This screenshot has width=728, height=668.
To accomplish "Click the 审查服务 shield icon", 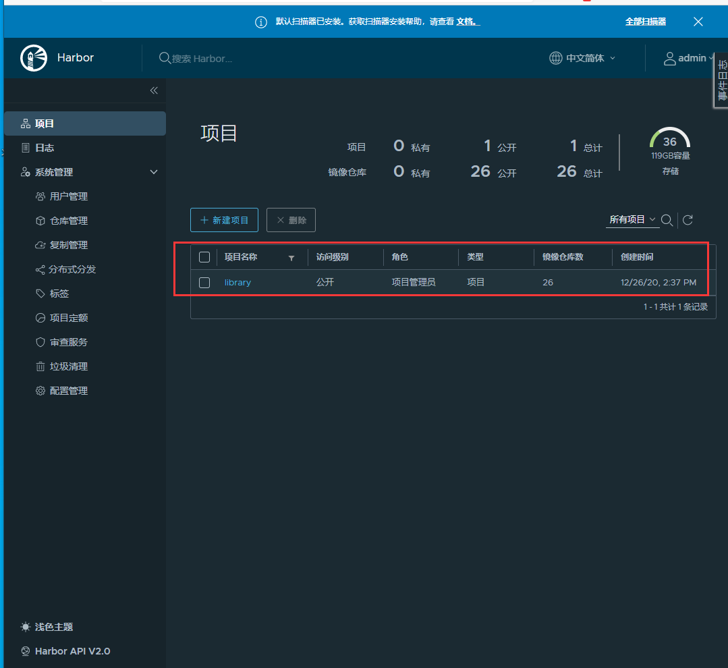I will click(x=40, y=342).
